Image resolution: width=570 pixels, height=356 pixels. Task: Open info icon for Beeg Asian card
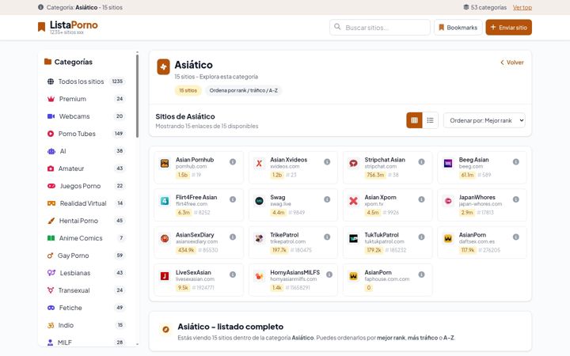(516, 162)
